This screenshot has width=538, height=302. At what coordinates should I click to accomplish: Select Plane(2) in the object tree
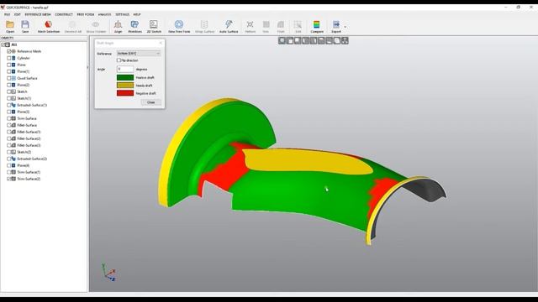tap(24, 85)
